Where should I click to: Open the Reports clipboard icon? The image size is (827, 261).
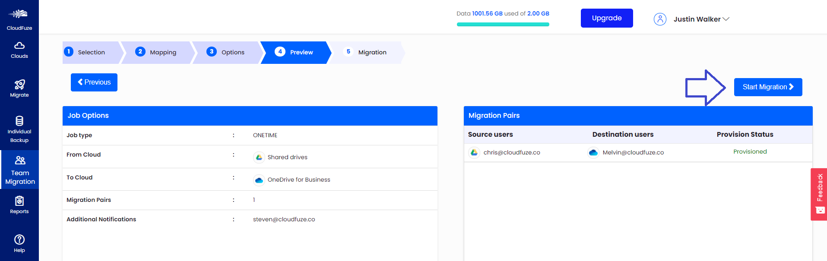point(19,201)
